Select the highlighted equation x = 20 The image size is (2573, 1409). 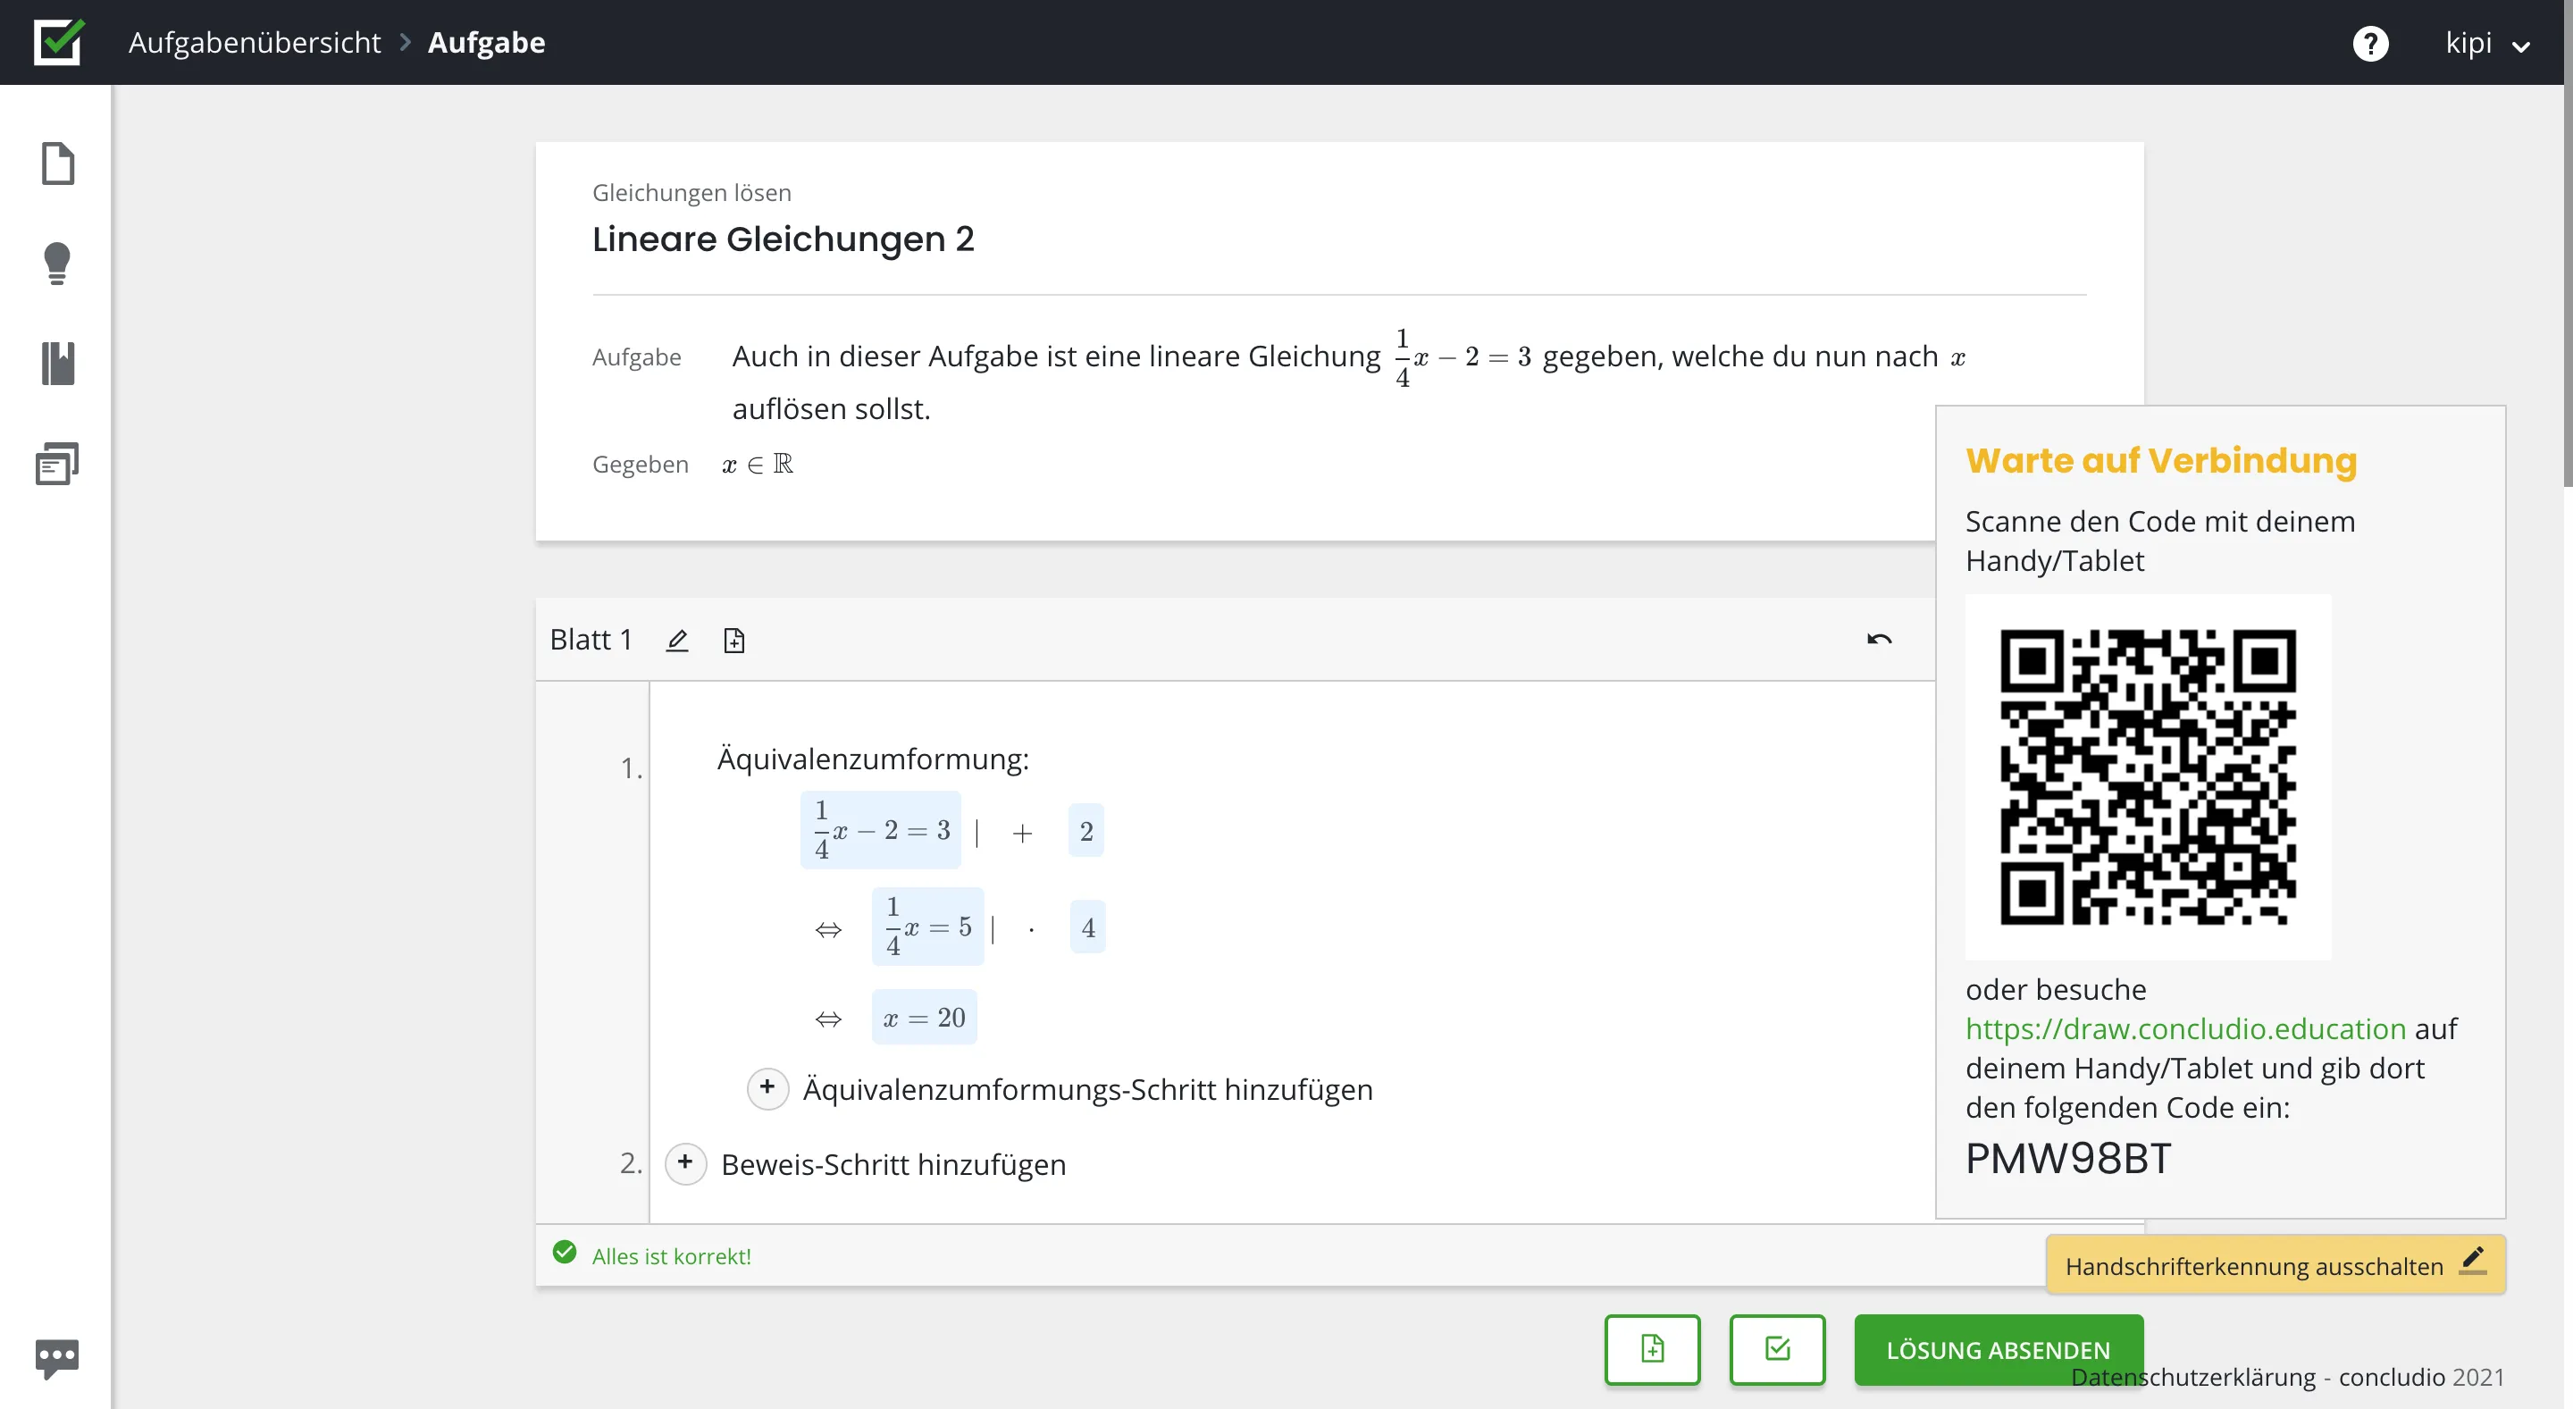(x=924, y=1017)
